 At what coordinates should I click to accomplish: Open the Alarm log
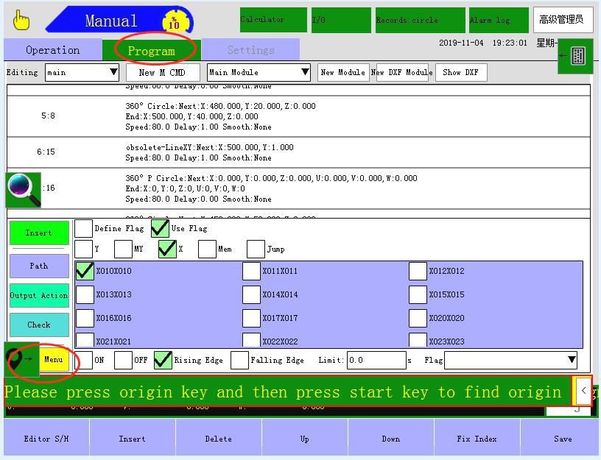point(499,20)
